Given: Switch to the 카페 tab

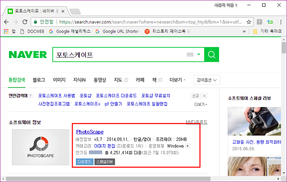Looking at the screenshot, I should point(140,80).
